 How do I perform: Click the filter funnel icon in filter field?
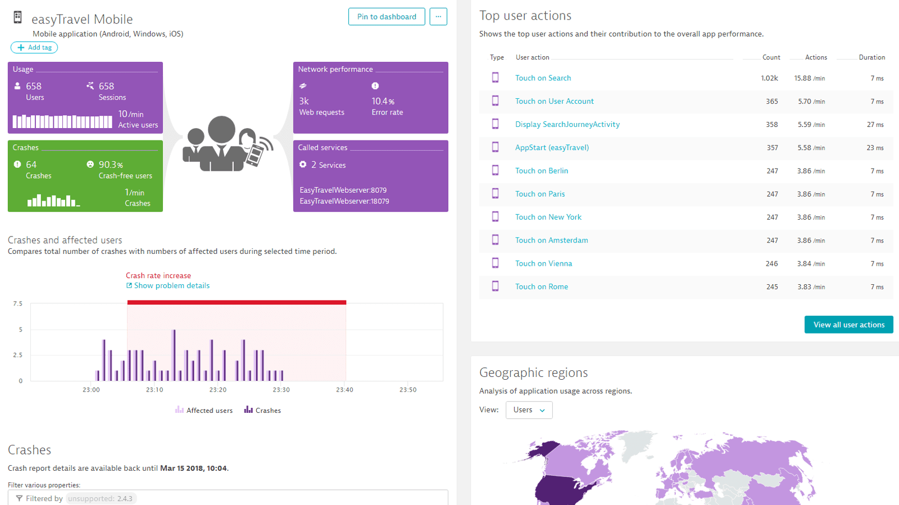point(19,499)
